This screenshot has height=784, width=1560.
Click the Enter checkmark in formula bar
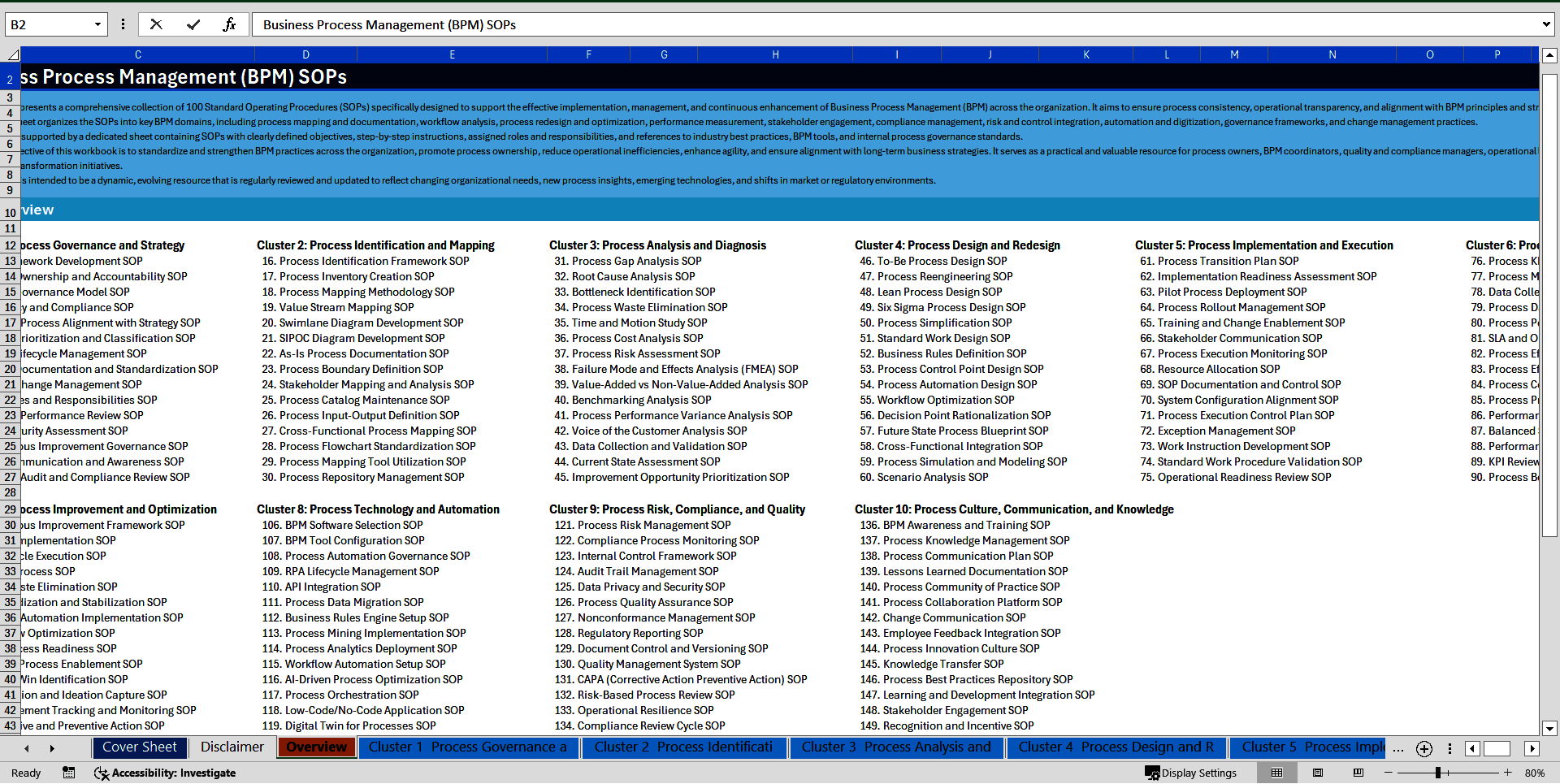click(193, 24)
